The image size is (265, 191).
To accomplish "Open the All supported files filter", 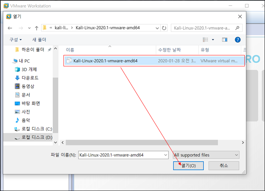I will pos(206,155).
